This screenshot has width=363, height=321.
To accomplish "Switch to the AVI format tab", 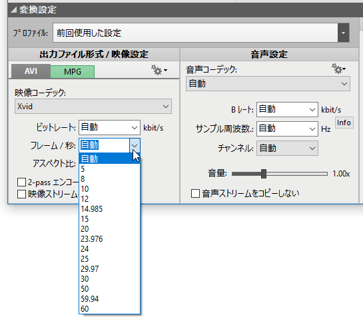I will [31, 71].
